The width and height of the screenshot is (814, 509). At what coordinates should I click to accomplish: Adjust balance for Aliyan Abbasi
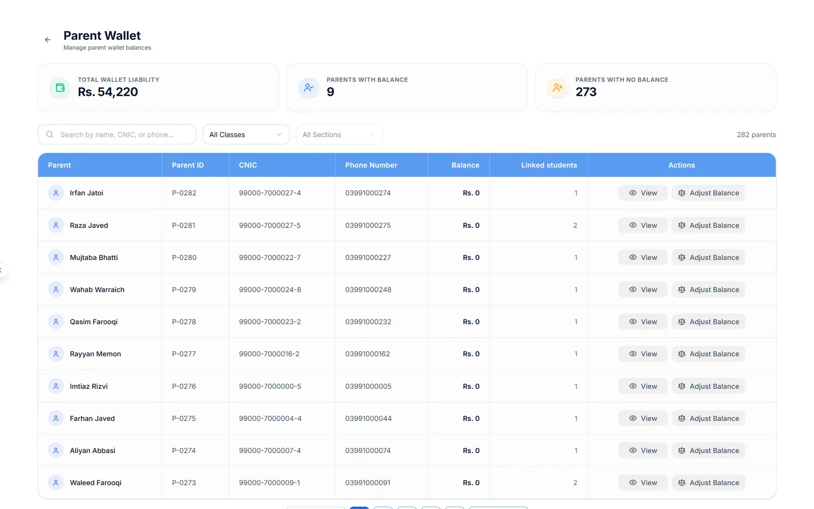tap(709, 450)
